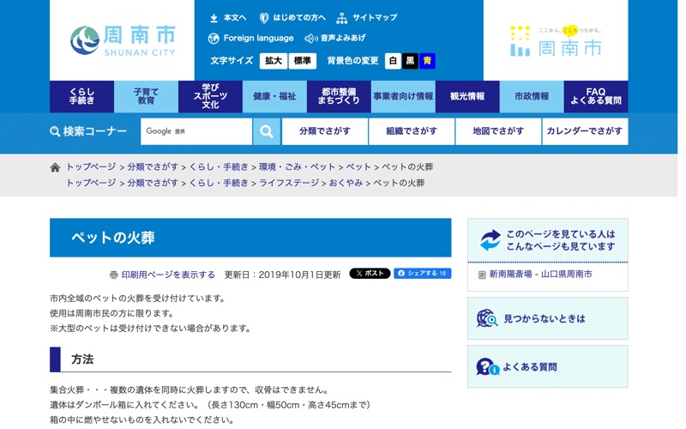
Task: Click the question mark よくある質問 icon
Action: click(488, 367)
